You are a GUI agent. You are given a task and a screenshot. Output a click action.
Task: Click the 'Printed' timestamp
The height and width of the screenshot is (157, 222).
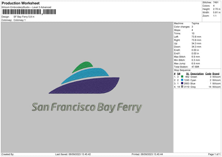tap(147, 154)
